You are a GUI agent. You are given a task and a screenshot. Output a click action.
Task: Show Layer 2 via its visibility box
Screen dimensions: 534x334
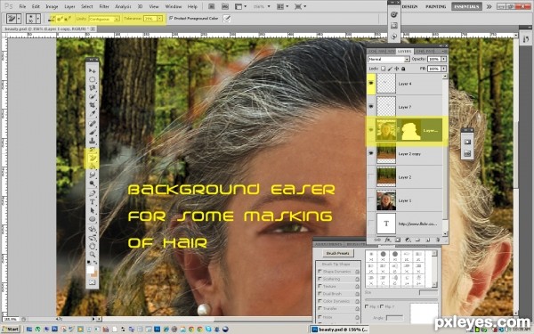pos(371,177)
